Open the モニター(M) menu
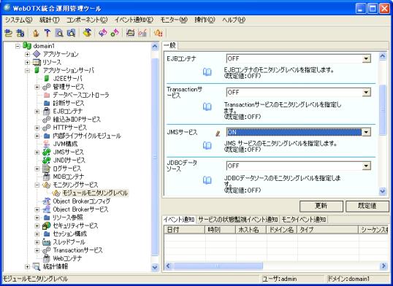Screen dimensions: 393x286 [174, 20]
